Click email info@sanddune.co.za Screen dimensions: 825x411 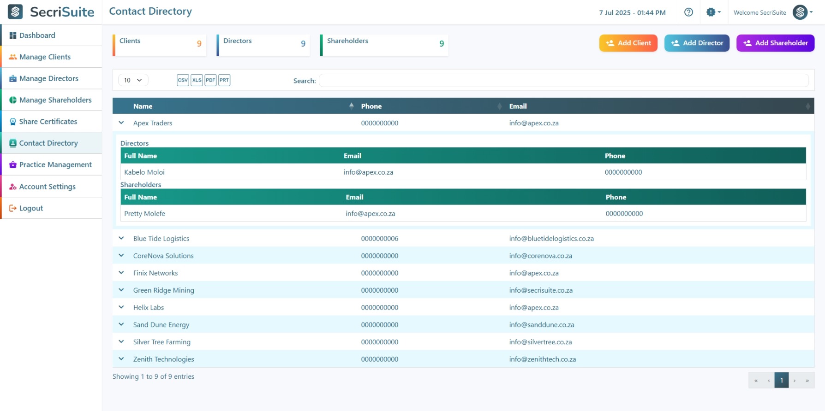pyautogui.click(x=542, y=325)
